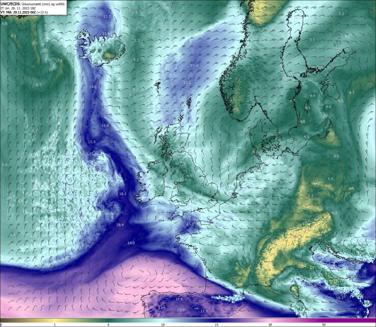Click the 6.8 value label

pyautogui.click(x=13, y=235)
